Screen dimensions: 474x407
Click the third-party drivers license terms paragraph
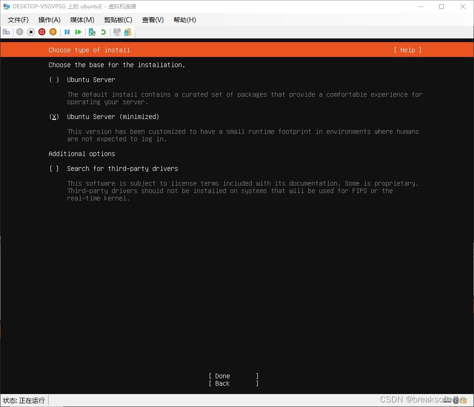click(x=243, y=191)
